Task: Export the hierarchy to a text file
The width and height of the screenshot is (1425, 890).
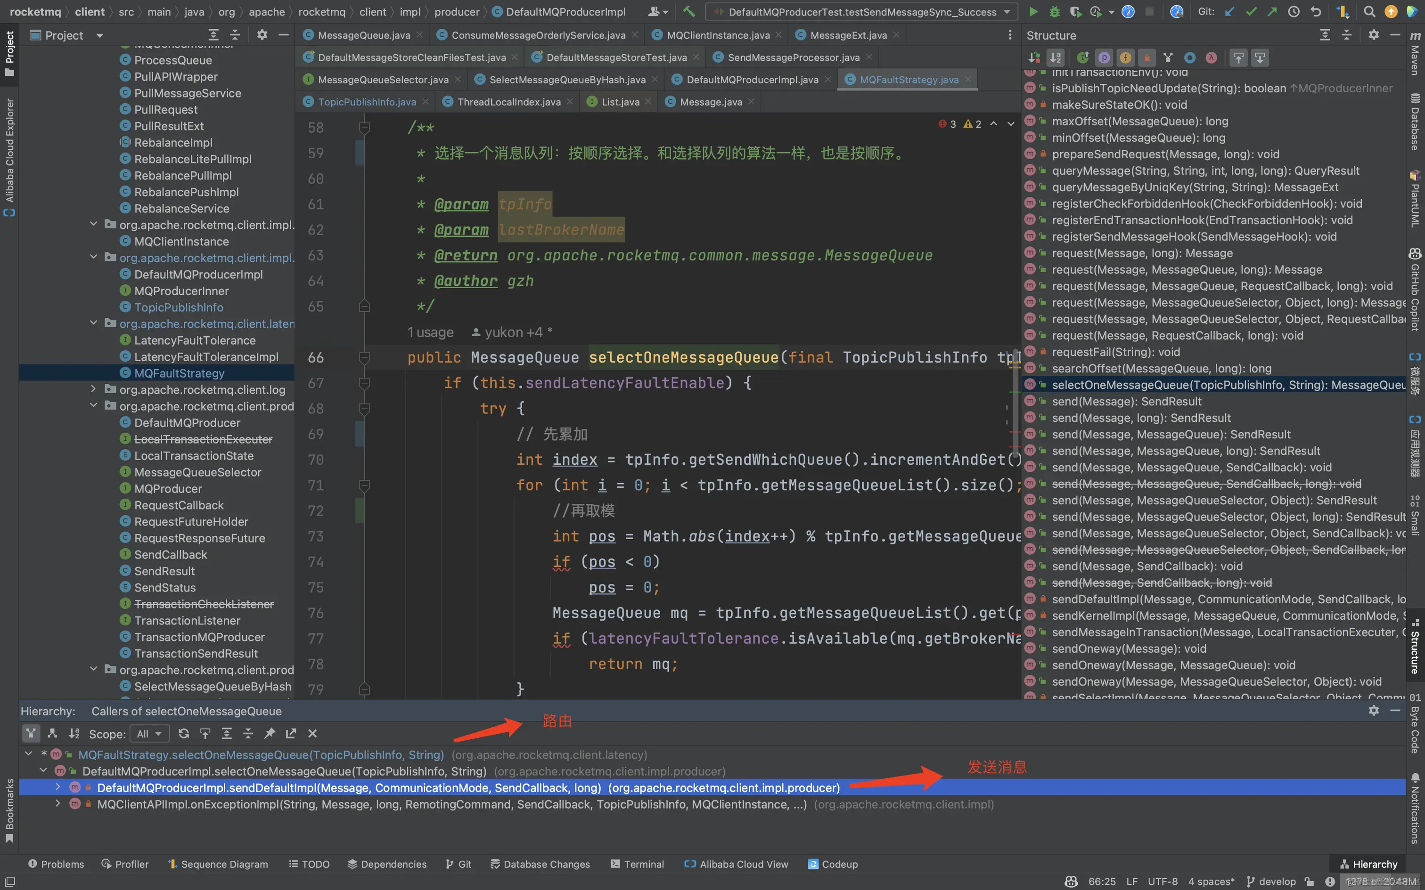Action: pos(291,734)
